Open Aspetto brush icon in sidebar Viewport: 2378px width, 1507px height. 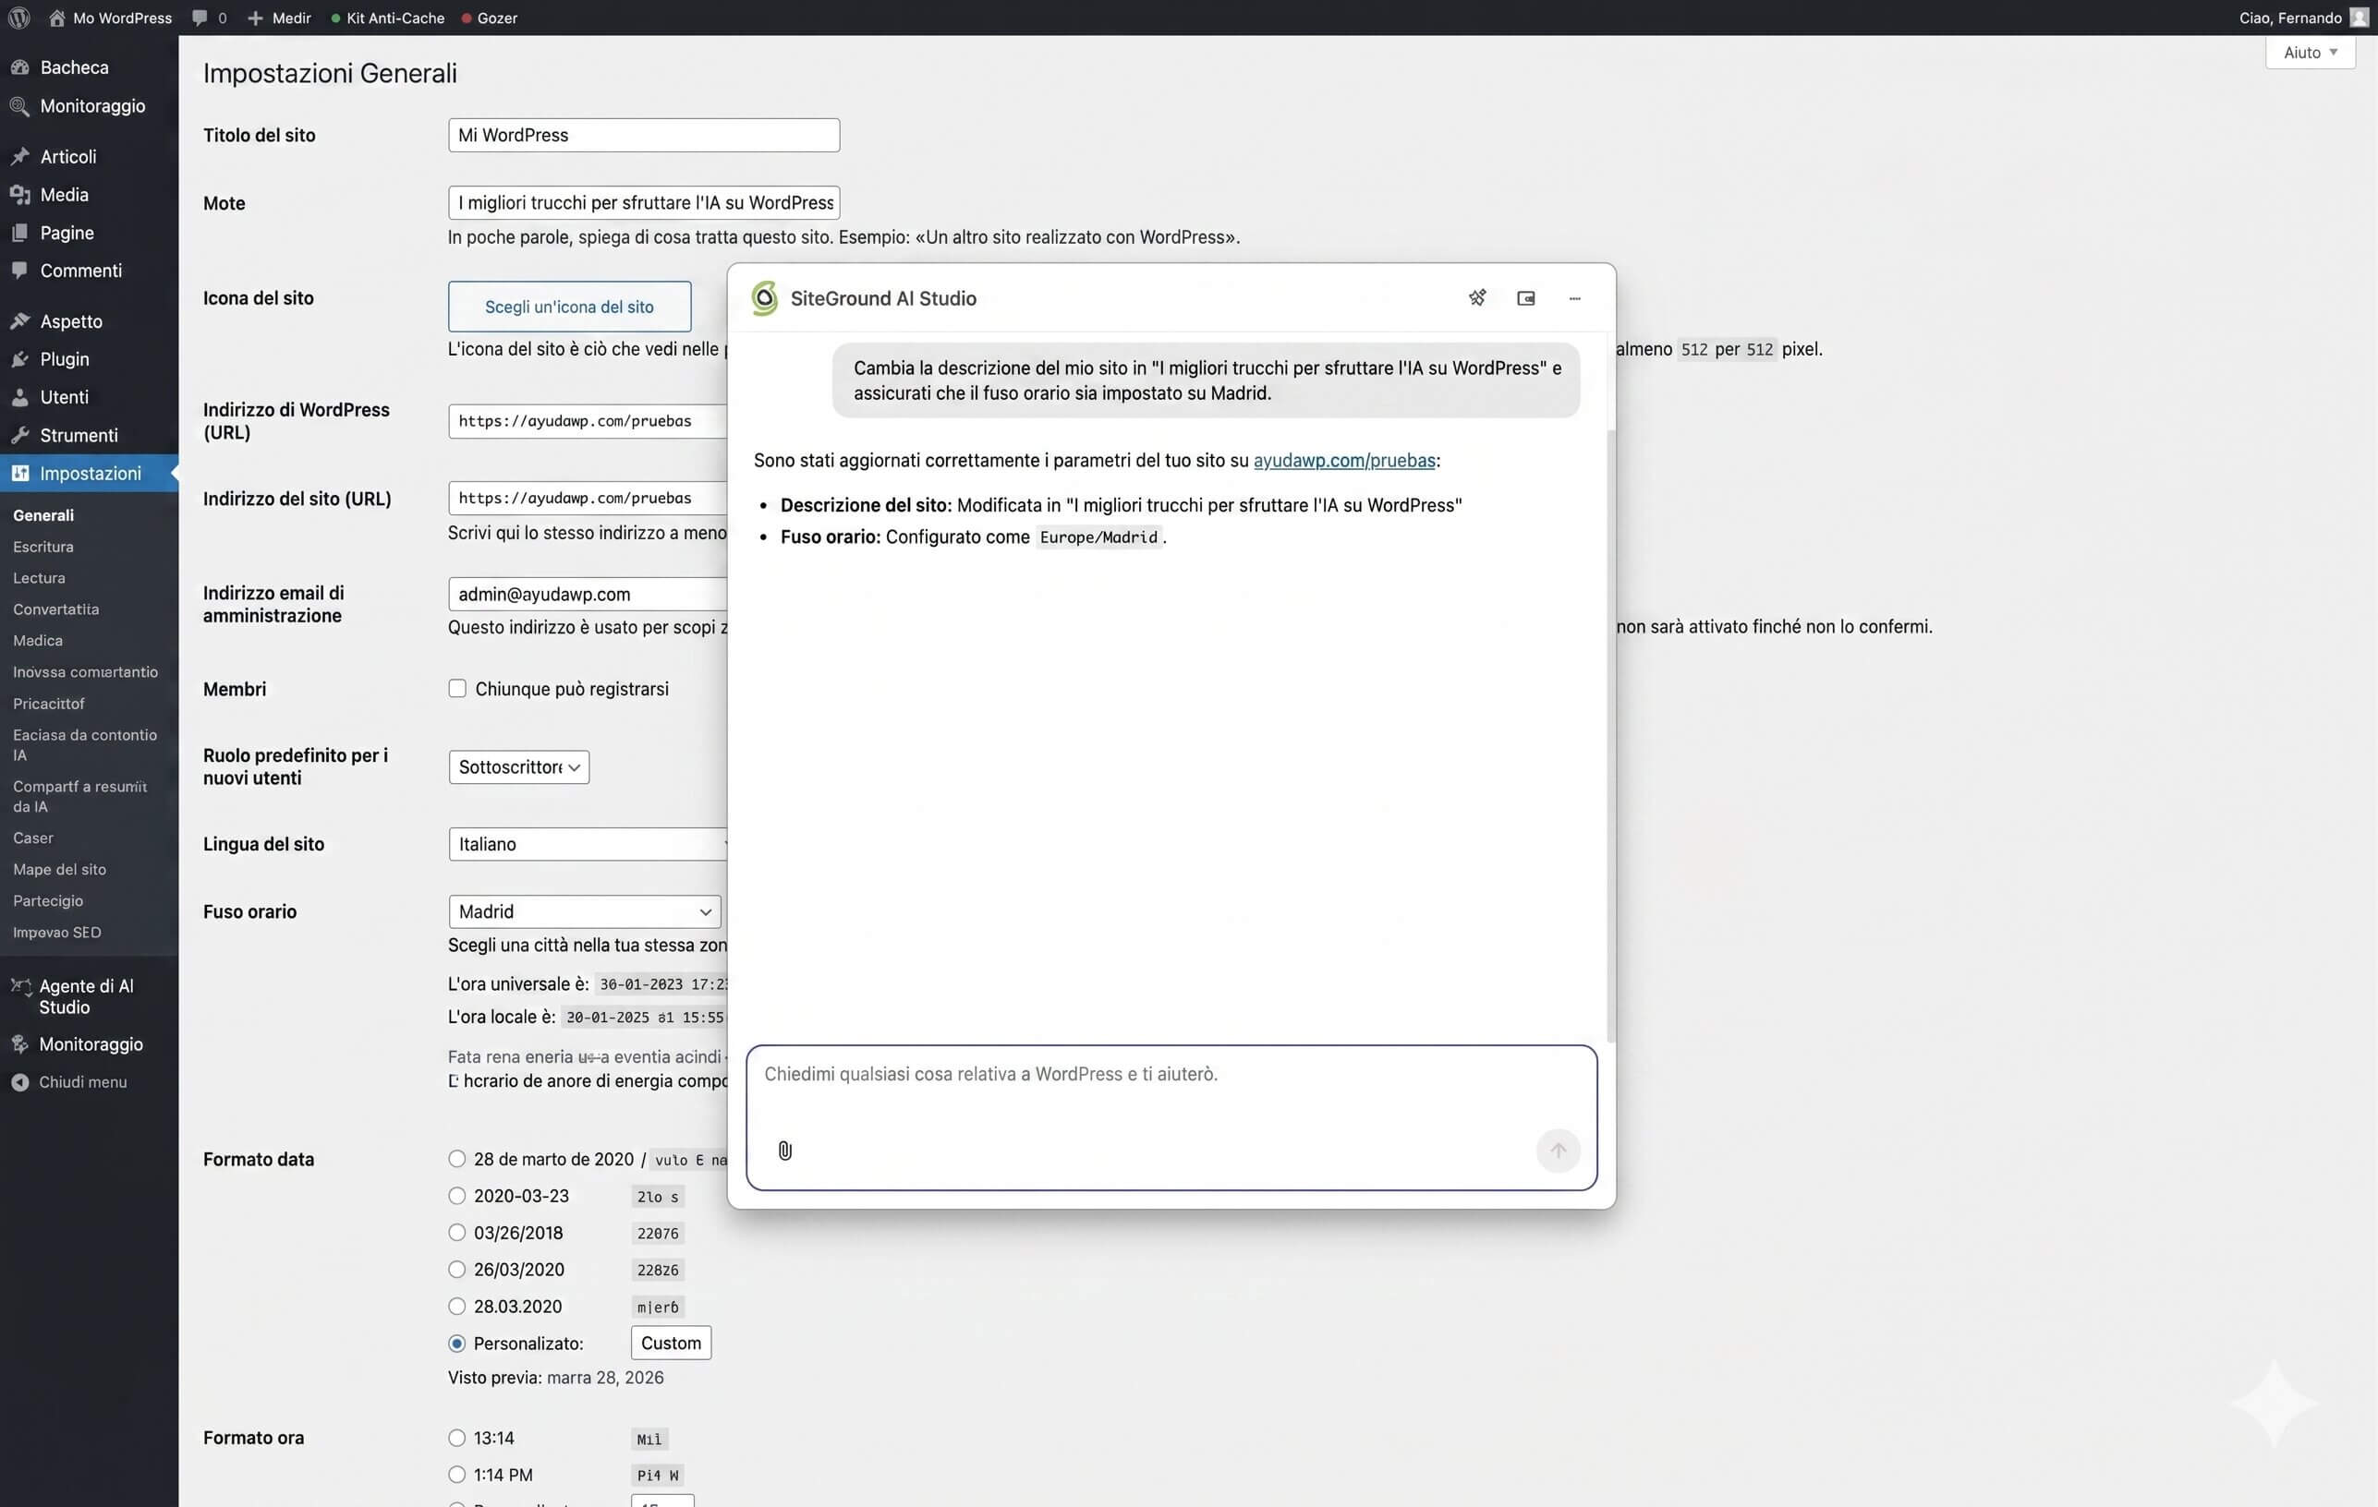click(x=19, y=320)
